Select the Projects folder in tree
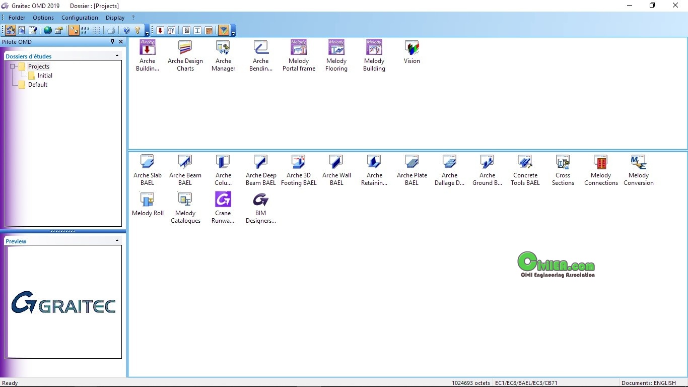This screenshot has width=688, height=387. click(39, 67)
